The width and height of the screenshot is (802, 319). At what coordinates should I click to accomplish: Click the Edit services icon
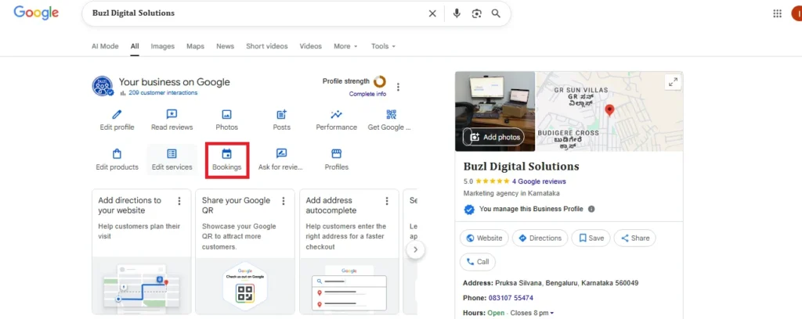pyautogui.click(x=172, y=154)
